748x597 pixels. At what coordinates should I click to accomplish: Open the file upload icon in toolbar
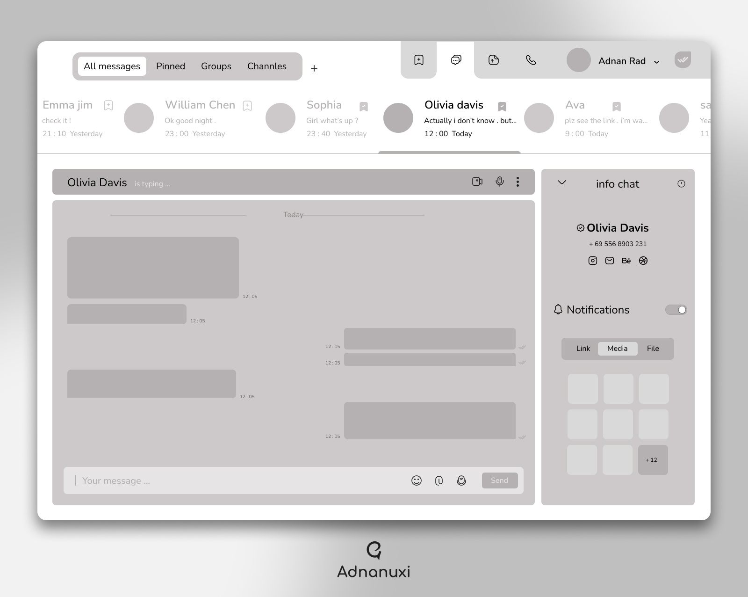pyautogui.click(x=494, y=60)
